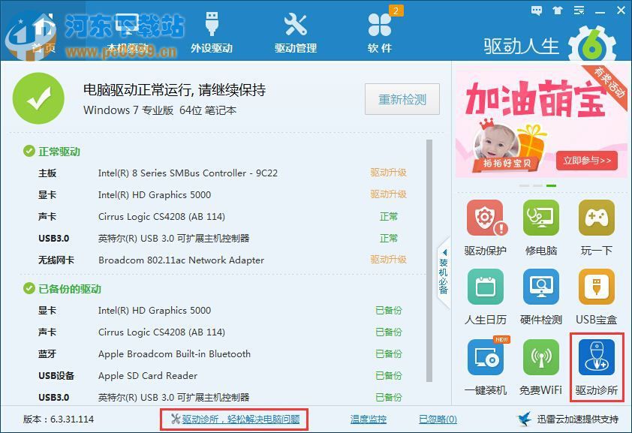
Task: Click the feedback icon in the title bar
Action: [x=536, y=11]
